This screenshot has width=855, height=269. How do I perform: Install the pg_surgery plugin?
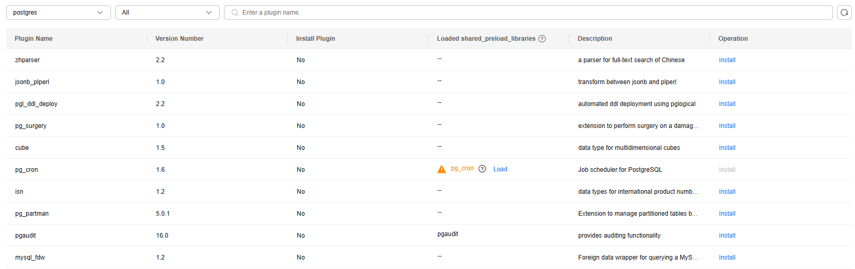tap(727, 126)
